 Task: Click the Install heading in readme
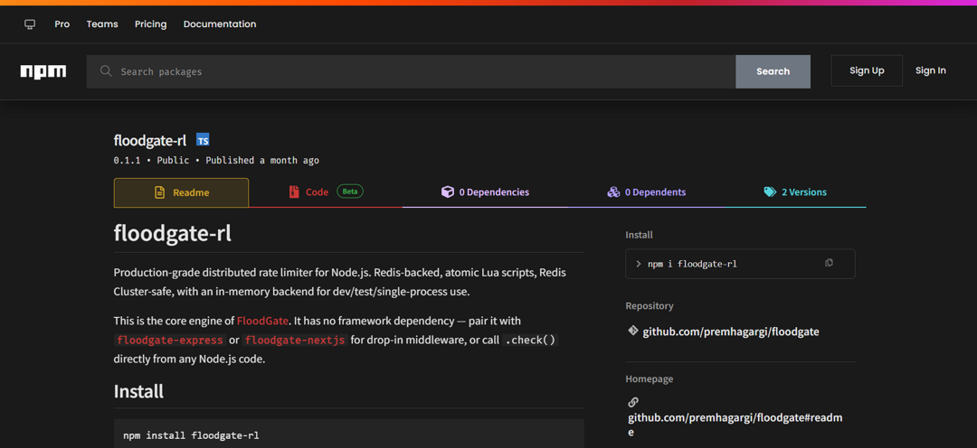(x=138, y=391)
